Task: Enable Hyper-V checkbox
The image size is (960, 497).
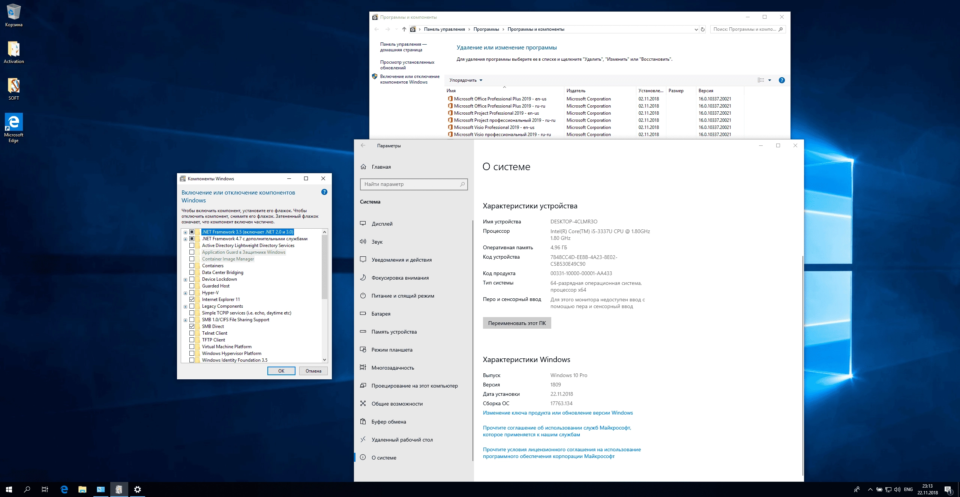Action: (192, 293)
